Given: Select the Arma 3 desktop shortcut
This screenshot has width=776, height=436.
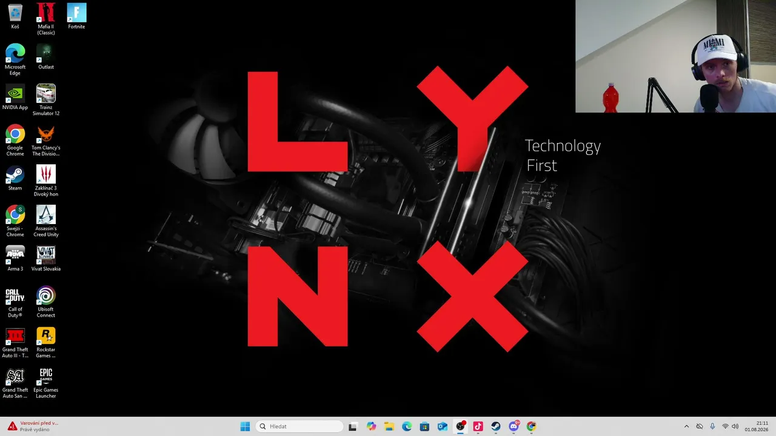Looking at the screenshot, I should pyautogui.click(x=15, y=259).
